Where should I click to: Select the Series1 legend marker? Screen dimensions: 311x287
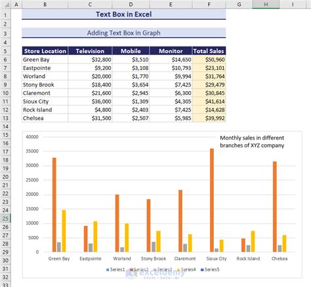point(108,270)
